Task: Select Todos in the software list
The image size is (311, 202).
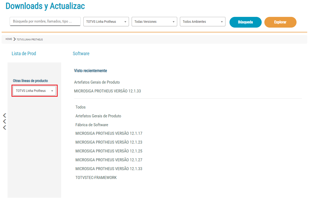Action: click(x=80, y=107)
